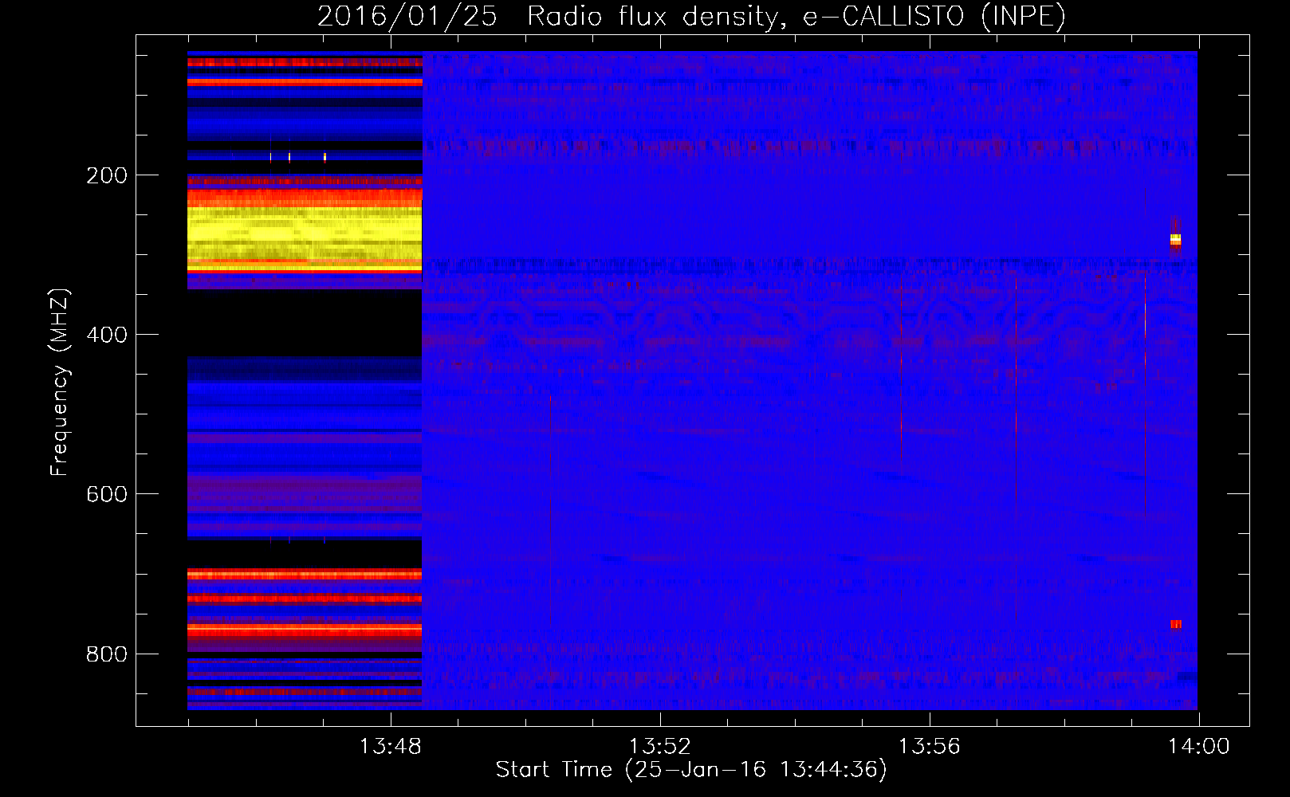Image resolution: width=1290 pixels, height=797 pixels.
Task: Click the small red spot near 760 MHz
Action: (x=1175, y=624)
